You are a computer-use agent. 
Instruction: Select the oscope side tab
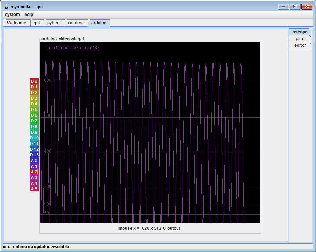[300, 32]
